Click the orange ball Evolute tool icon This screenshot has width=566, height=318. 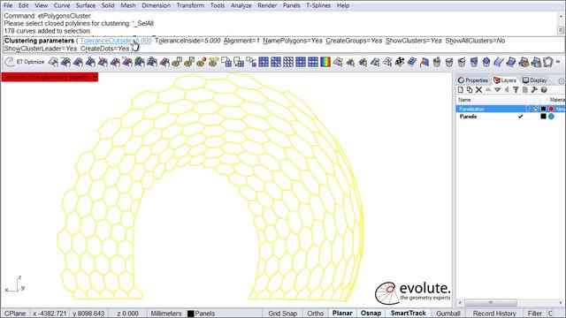202,62
